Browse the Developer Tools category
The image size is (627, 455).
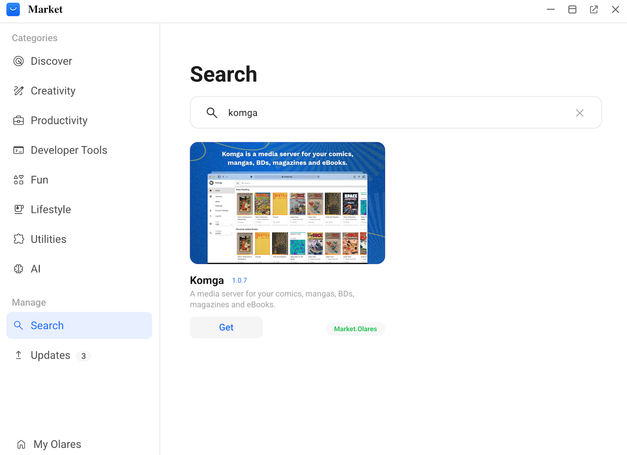coord(68,150)
